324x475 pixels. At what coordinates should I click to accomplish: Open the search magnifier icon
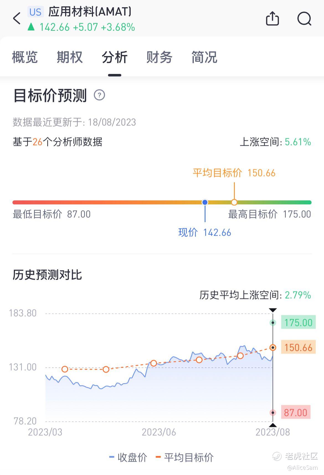click(304, 19)
